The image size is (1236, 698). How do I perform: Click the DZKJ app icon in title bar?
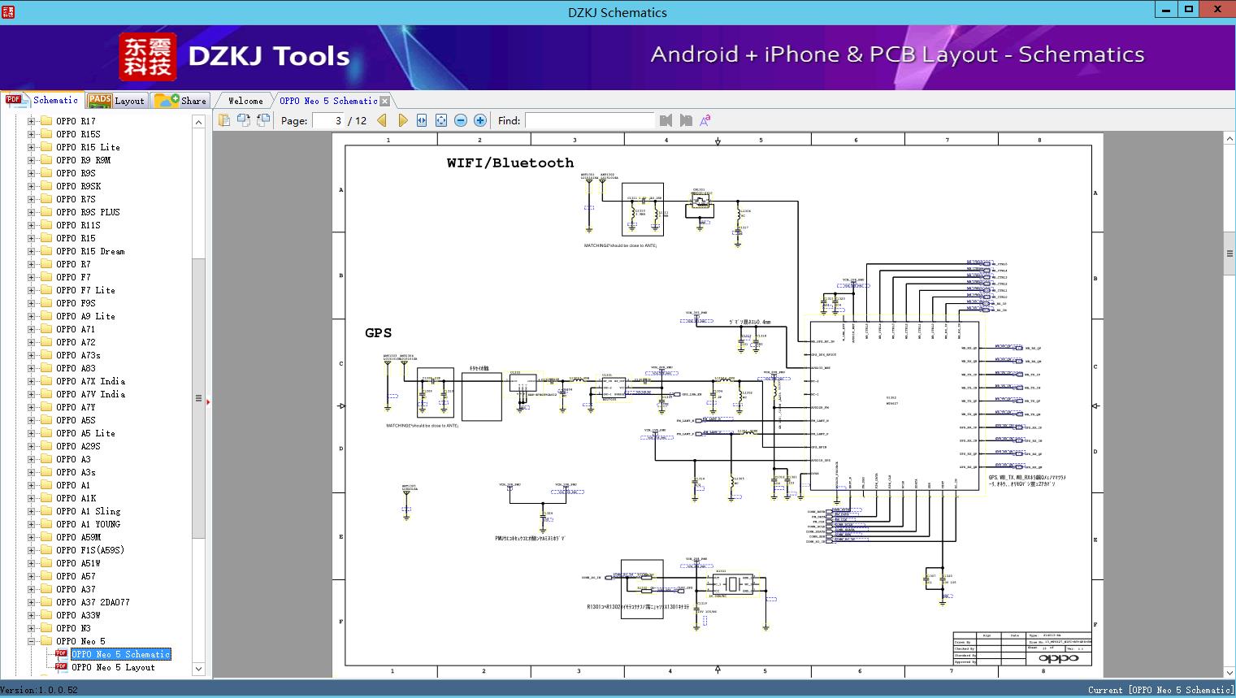tap(8, 11)
